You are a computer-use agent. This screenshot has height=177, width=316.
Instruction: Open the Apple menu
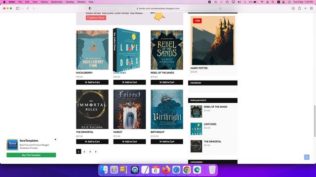(x=4, y=2)
